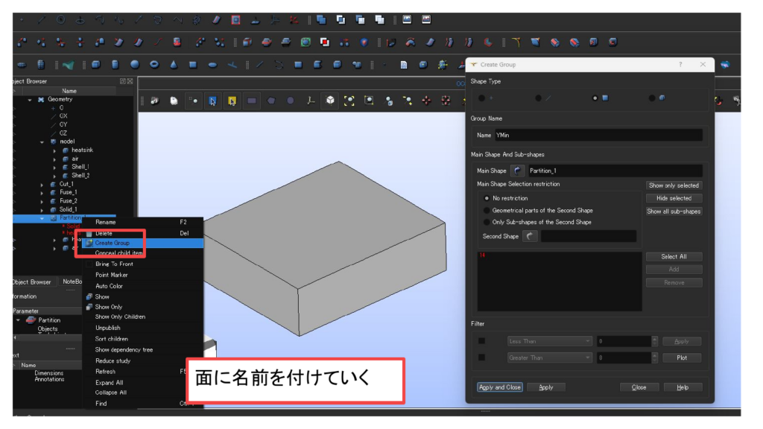Click the group Name field containing YMin
Viewport: 763px width, 429px height.
click(x=596, y=135)
